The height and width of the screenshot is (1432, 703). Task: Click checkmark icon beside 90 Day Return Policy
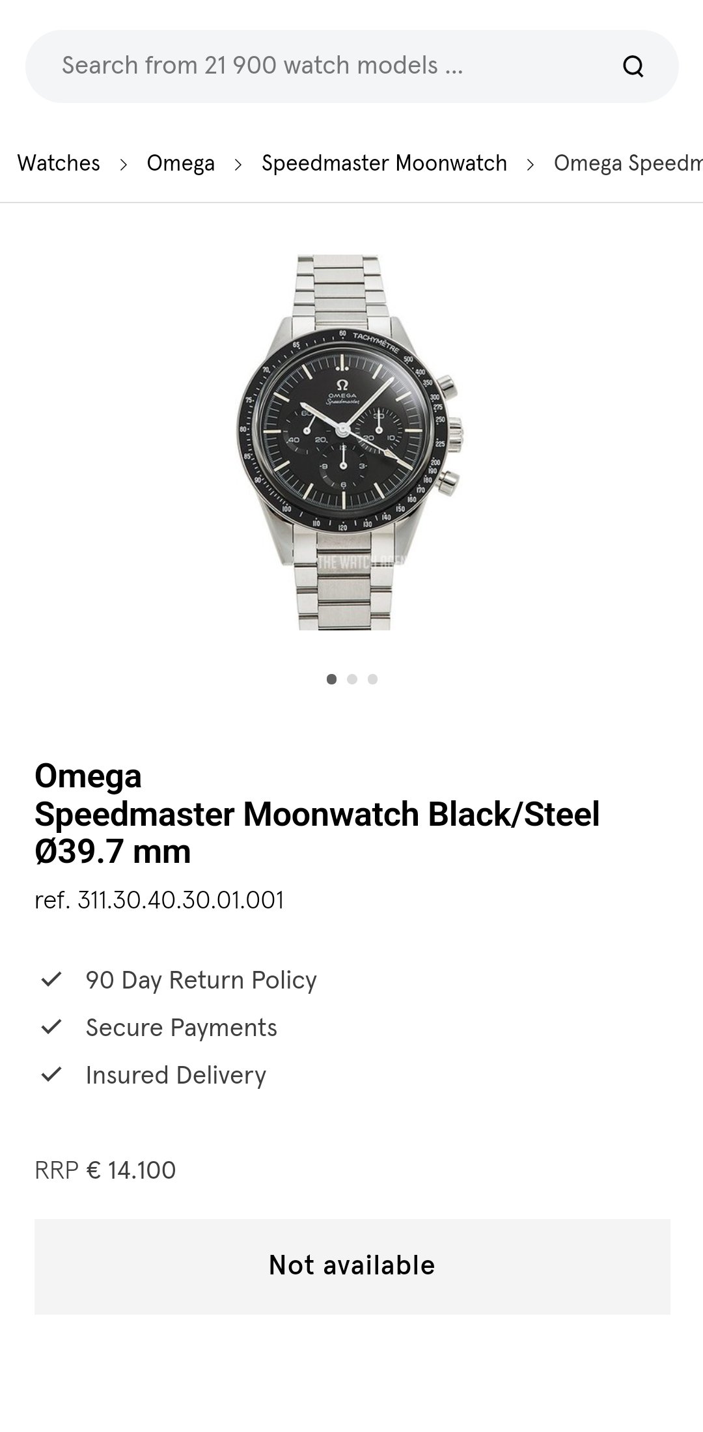pyautogui.click(x=51, y=979)
